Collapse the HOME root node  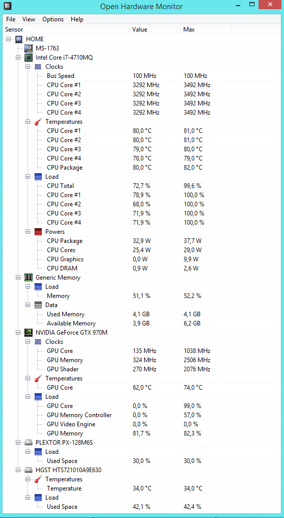[x=9, y=39]
